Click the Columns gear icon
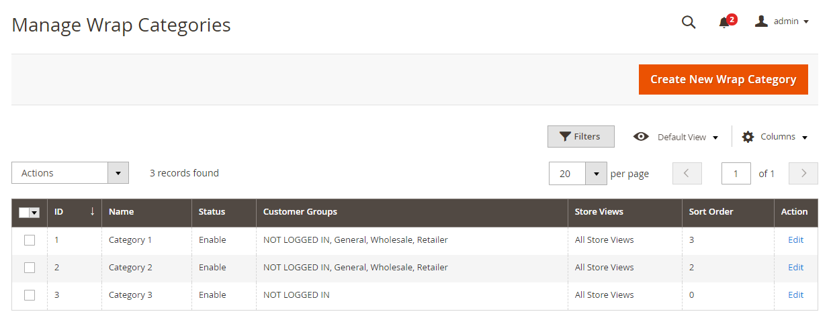 748,137
